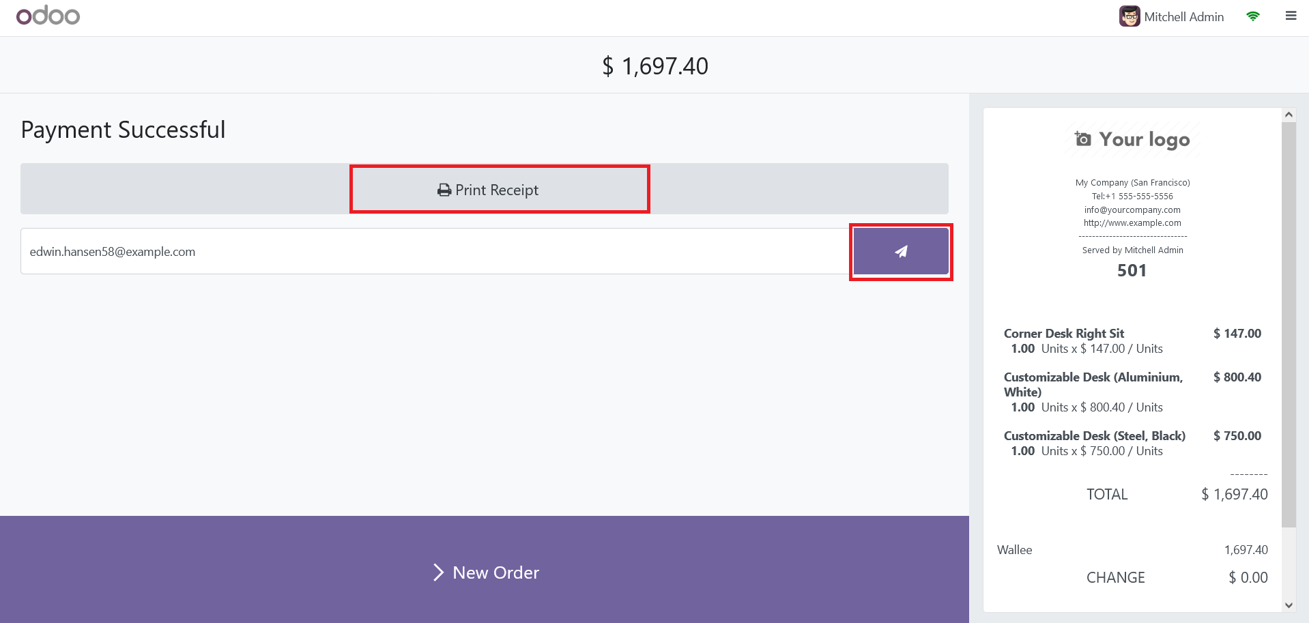Click the Your logo placeholder text
Screen dimensions: 1309x623
pos(1145,139)
